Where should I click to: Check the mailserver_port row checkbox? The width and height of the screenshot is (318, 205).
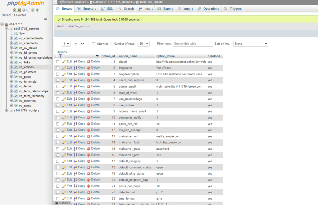tap(58, 155)
